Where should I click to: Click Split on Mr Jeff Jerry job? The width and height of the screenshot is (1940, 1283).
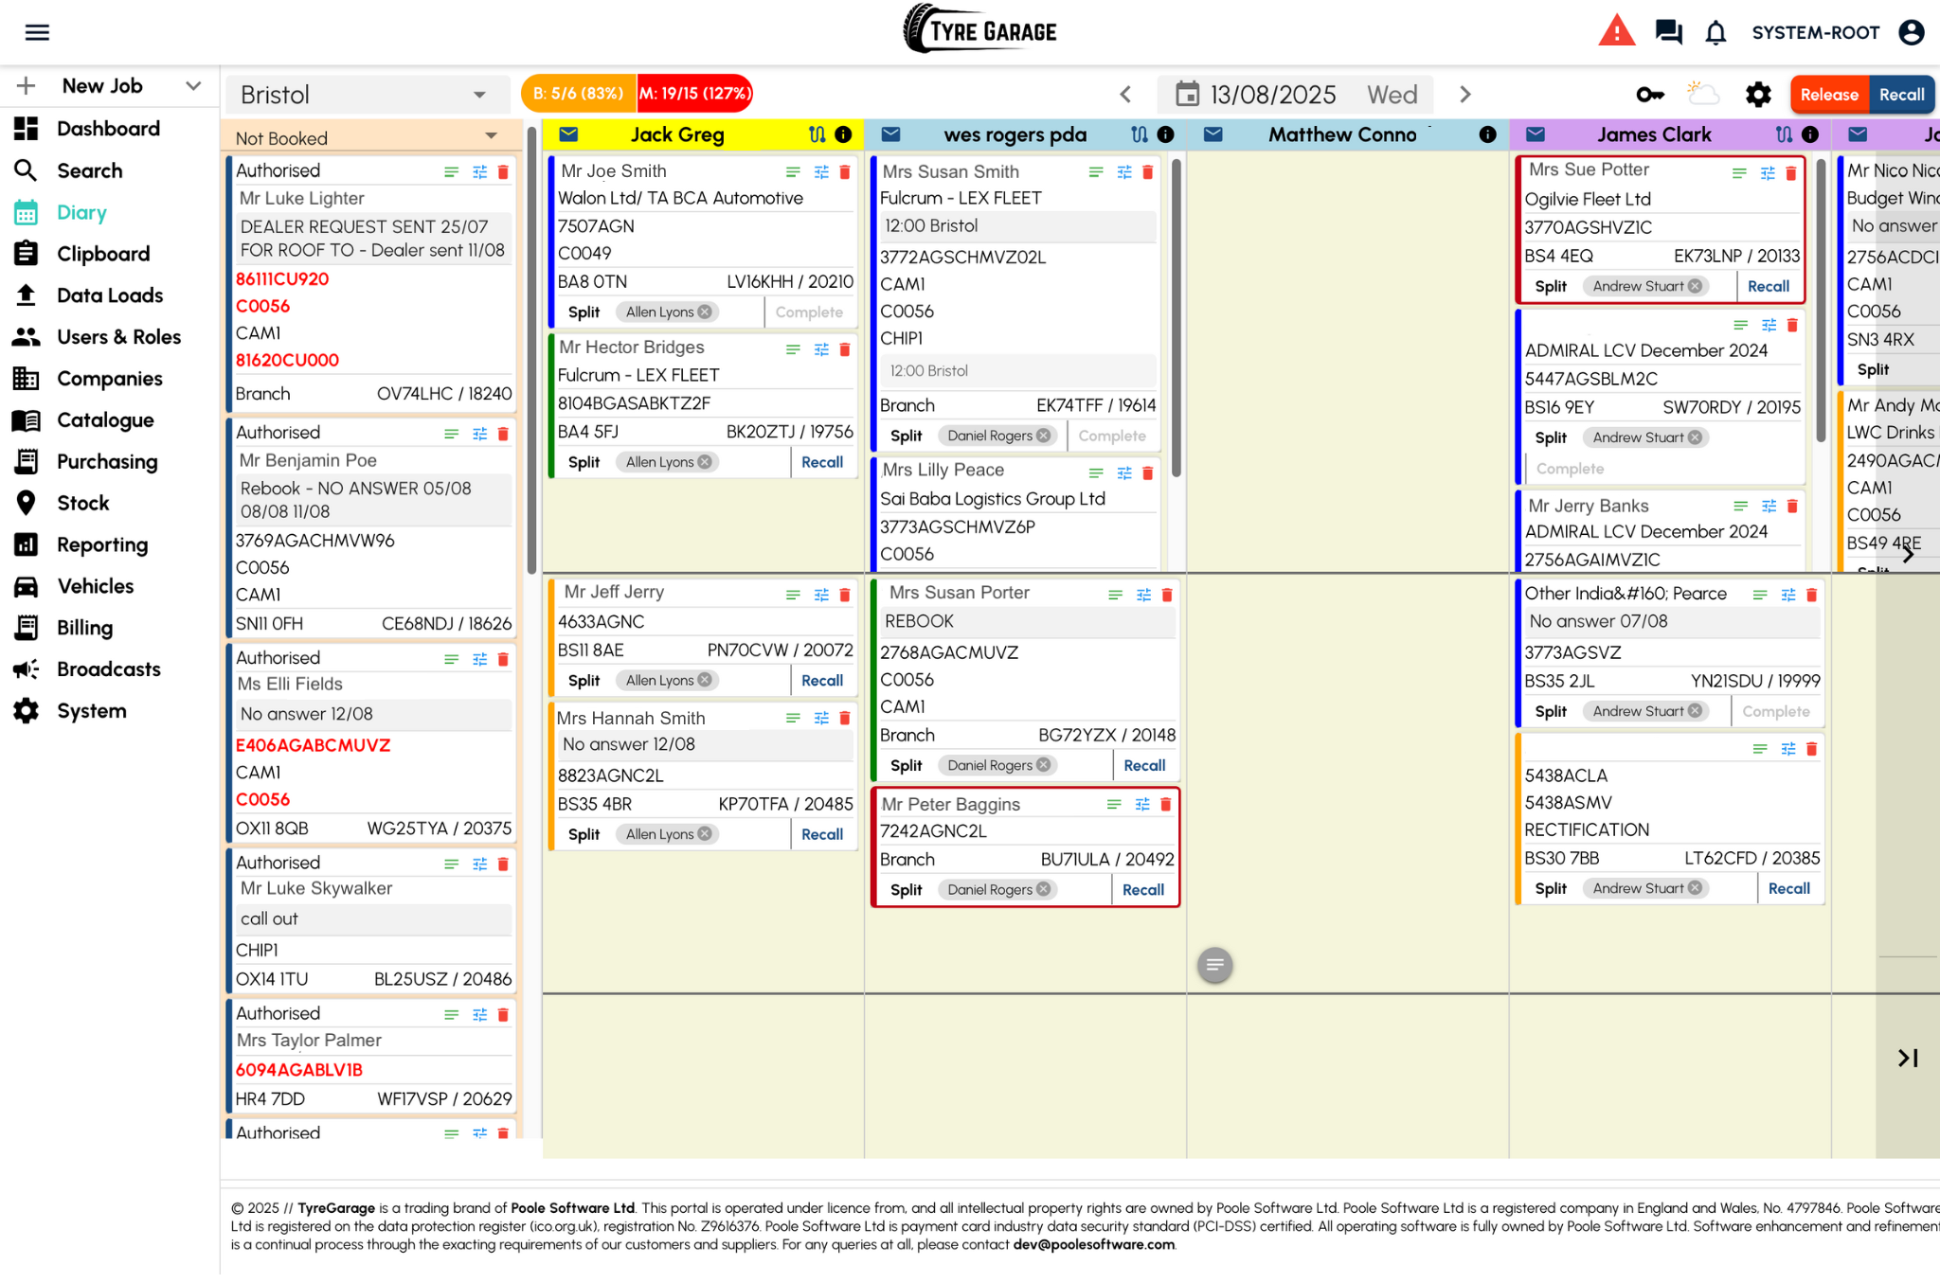click(584, 681)
